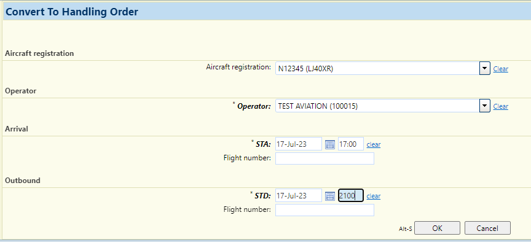
Task: Confirm conversion with the OK button
Action: click(x=437, y=228)
